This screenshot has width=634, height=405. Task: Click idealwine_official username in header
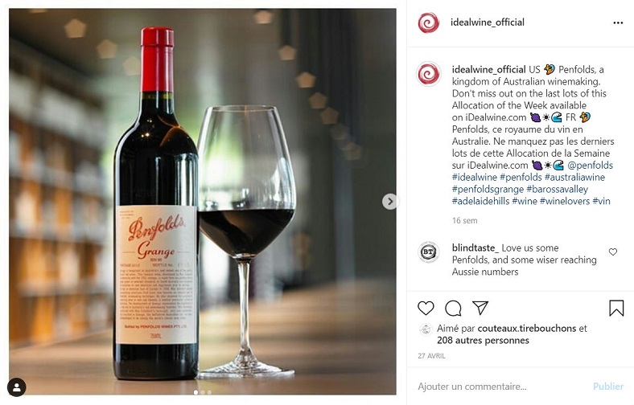(x=488, y=22)
